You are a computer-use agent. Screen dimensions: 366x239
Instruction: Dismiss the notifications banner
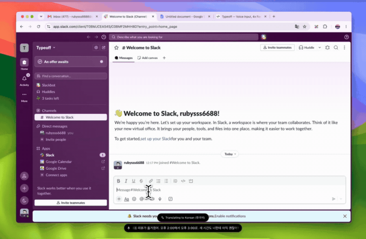pos(345,216)
